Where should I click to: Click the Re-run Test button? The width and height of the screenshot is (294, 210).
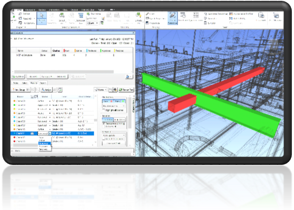coord(126,90)
